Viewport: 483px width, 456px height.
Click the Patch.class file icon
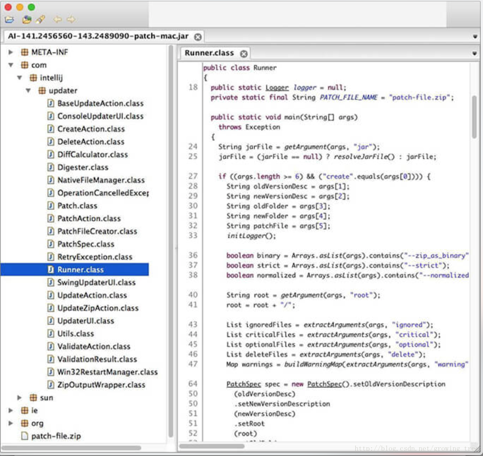point(51,206)
